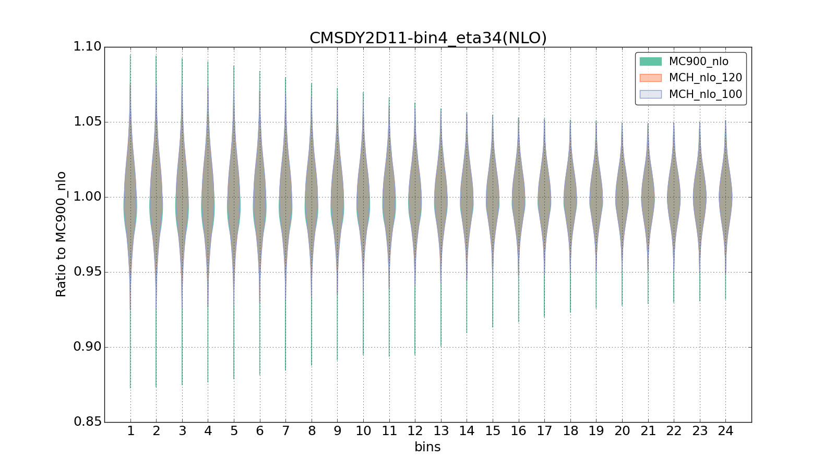Click x-axis tick label 10
This screenshot has width=835, height=469.
click(x=363, y=431)
